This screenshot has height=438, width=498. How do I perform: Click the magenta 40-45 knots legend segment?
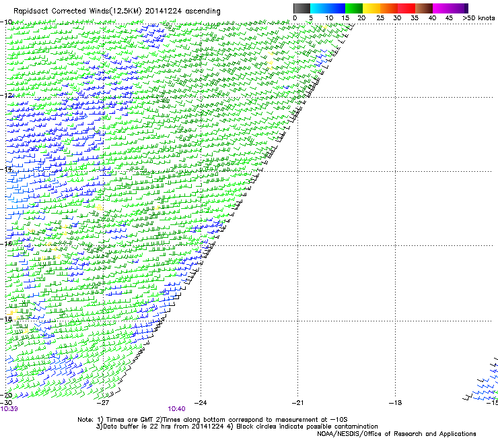tap(441, 8)
